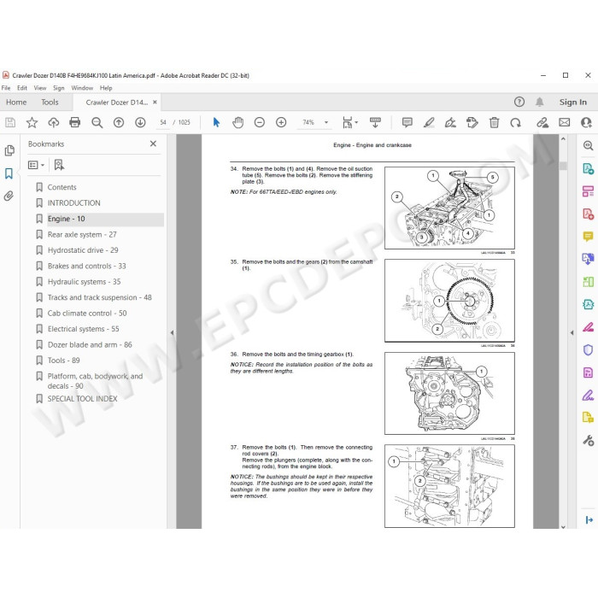Open Export PDF tool in right pane

coord(588,168)
